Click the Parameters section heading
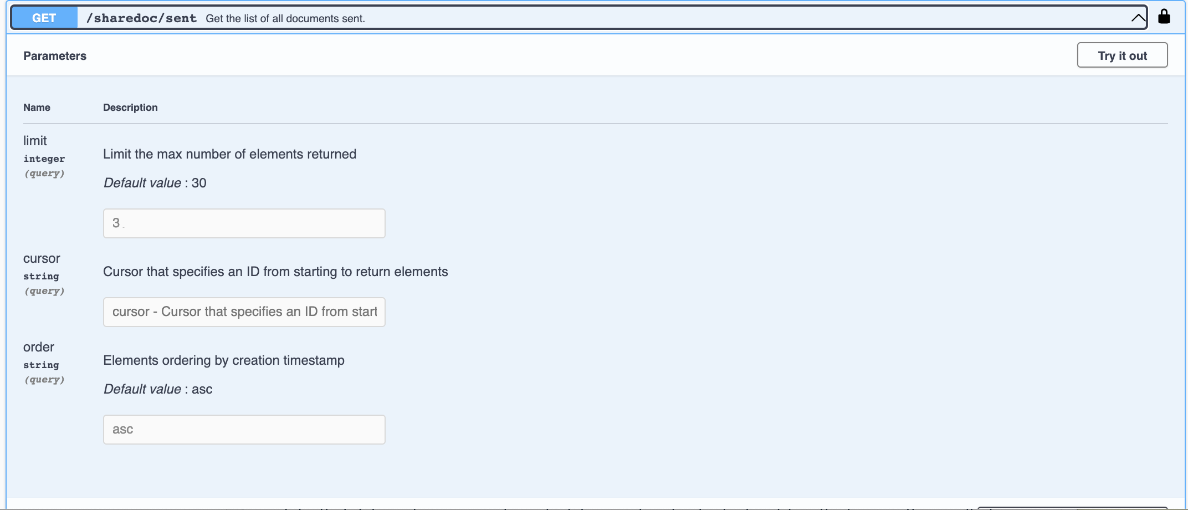Screen dimensions: 1188x510 click(55, 56)
